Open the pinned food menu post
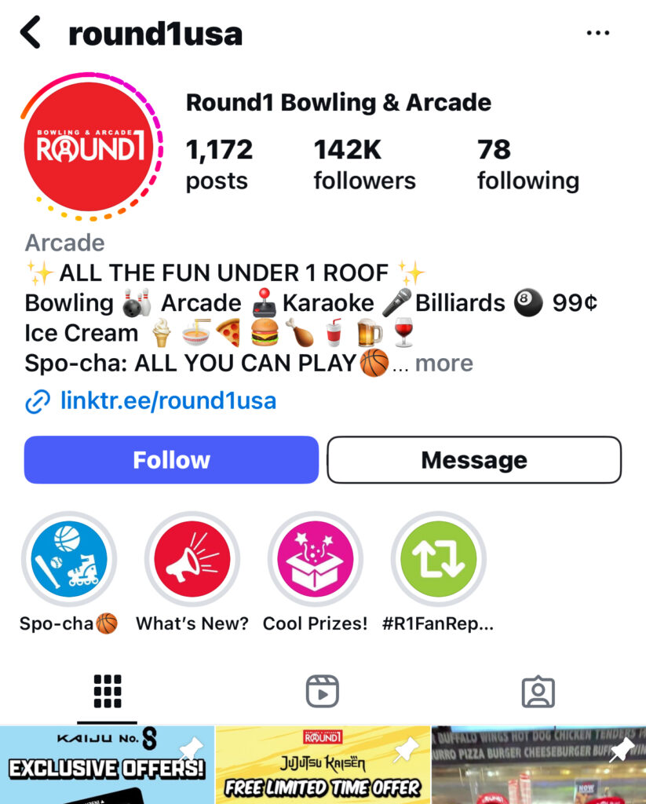Image resolution: width=646 pixels, height=804 pixels. pyautogui.click(x=538, y=765)
